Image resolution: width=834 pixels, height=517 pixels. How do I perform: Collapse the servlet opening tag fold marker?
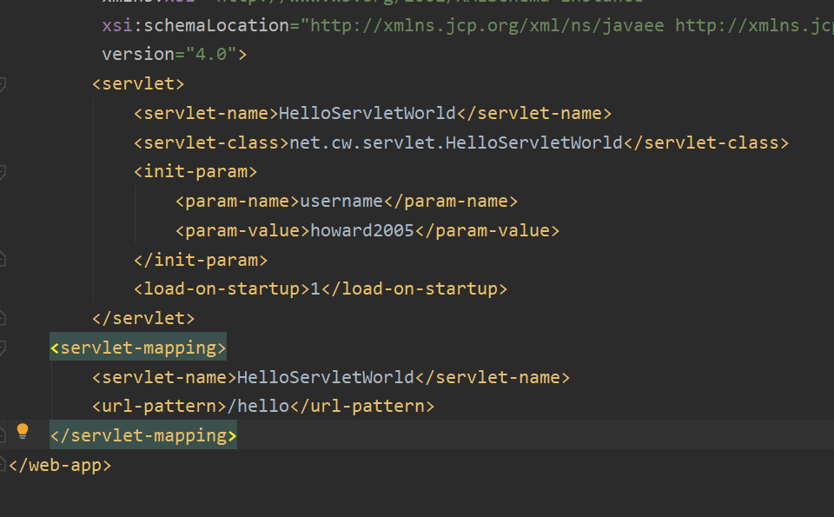click(x=2, y=84)
